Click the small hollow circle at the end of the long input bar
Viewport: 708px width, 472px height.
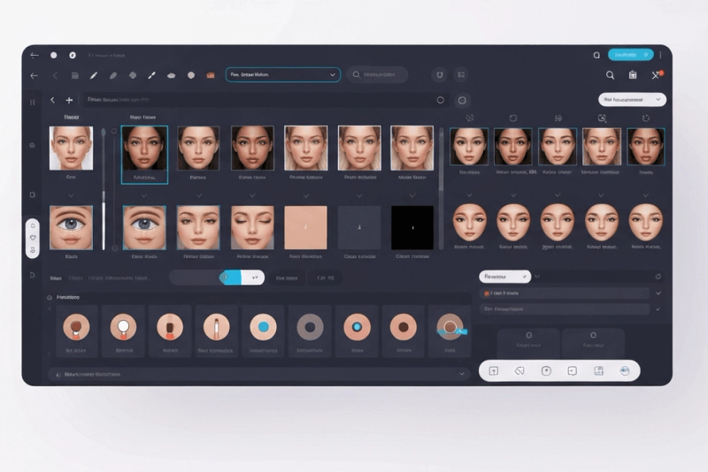440,100
